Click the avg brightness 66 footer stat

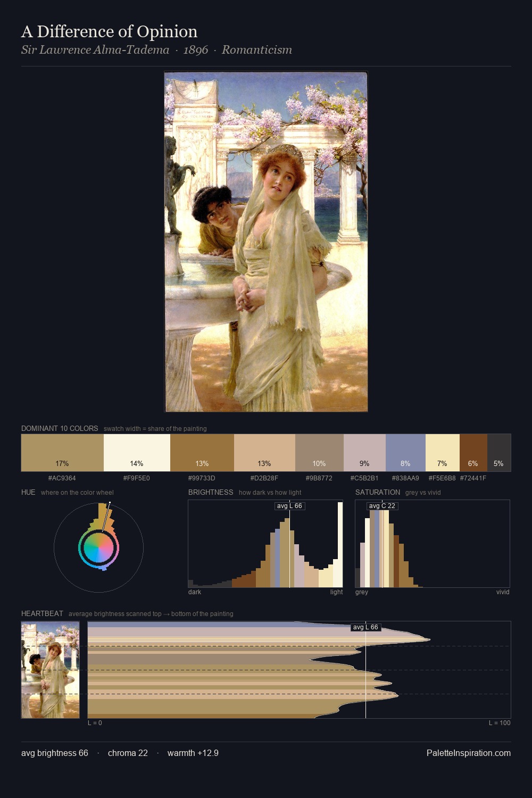(55, 753)
